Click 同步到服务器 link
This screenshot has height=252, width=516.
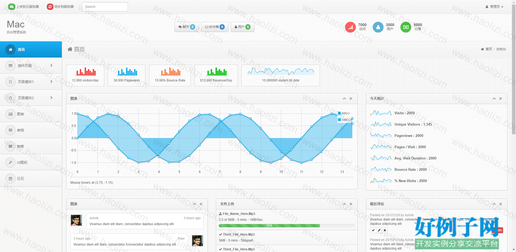(64, 7)
